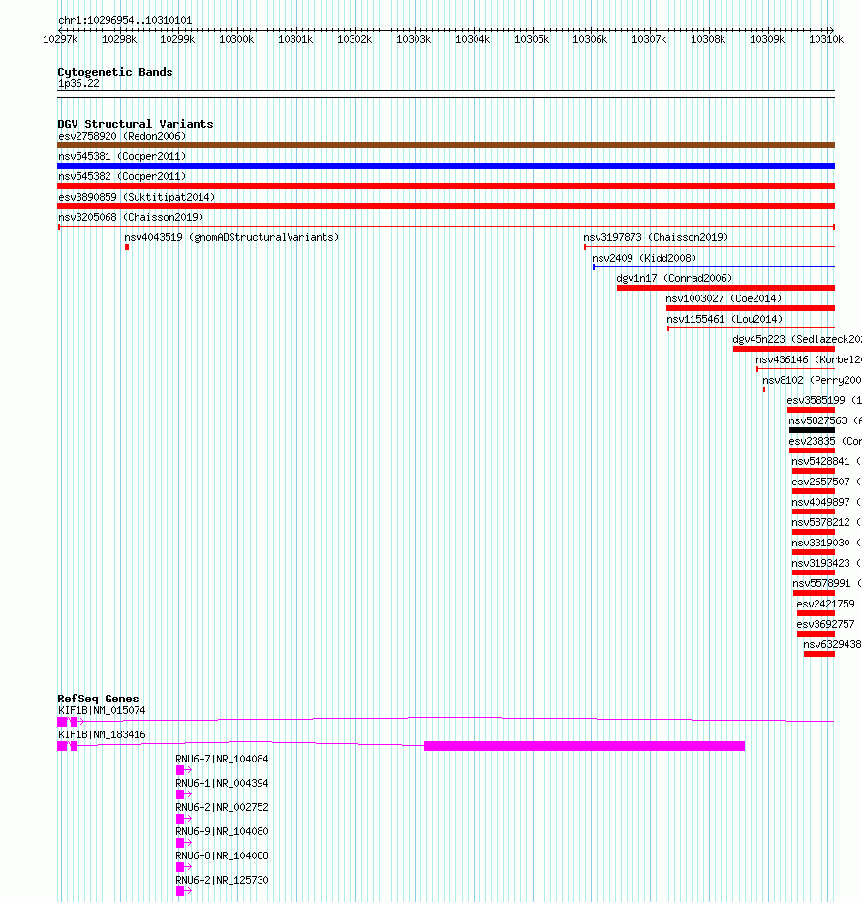Open esv3890859 (Suktitipat2014) variant
862x902 pixels.
pos(137,197)
